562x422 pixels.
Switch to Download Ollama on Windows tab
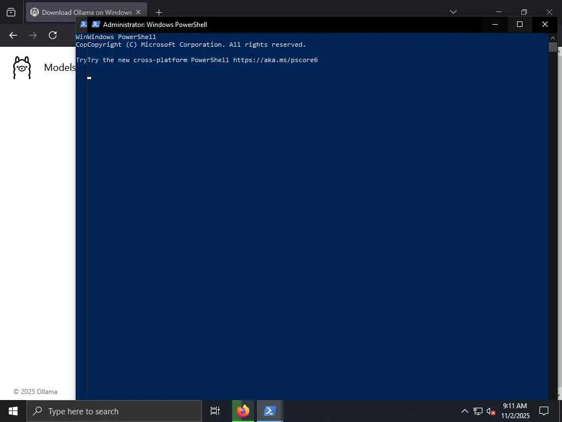tap(86, 12)
